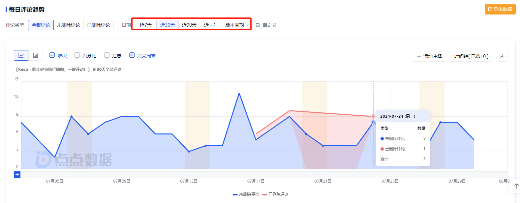
Task: Select the 近7天 date range
Action: 146,25
